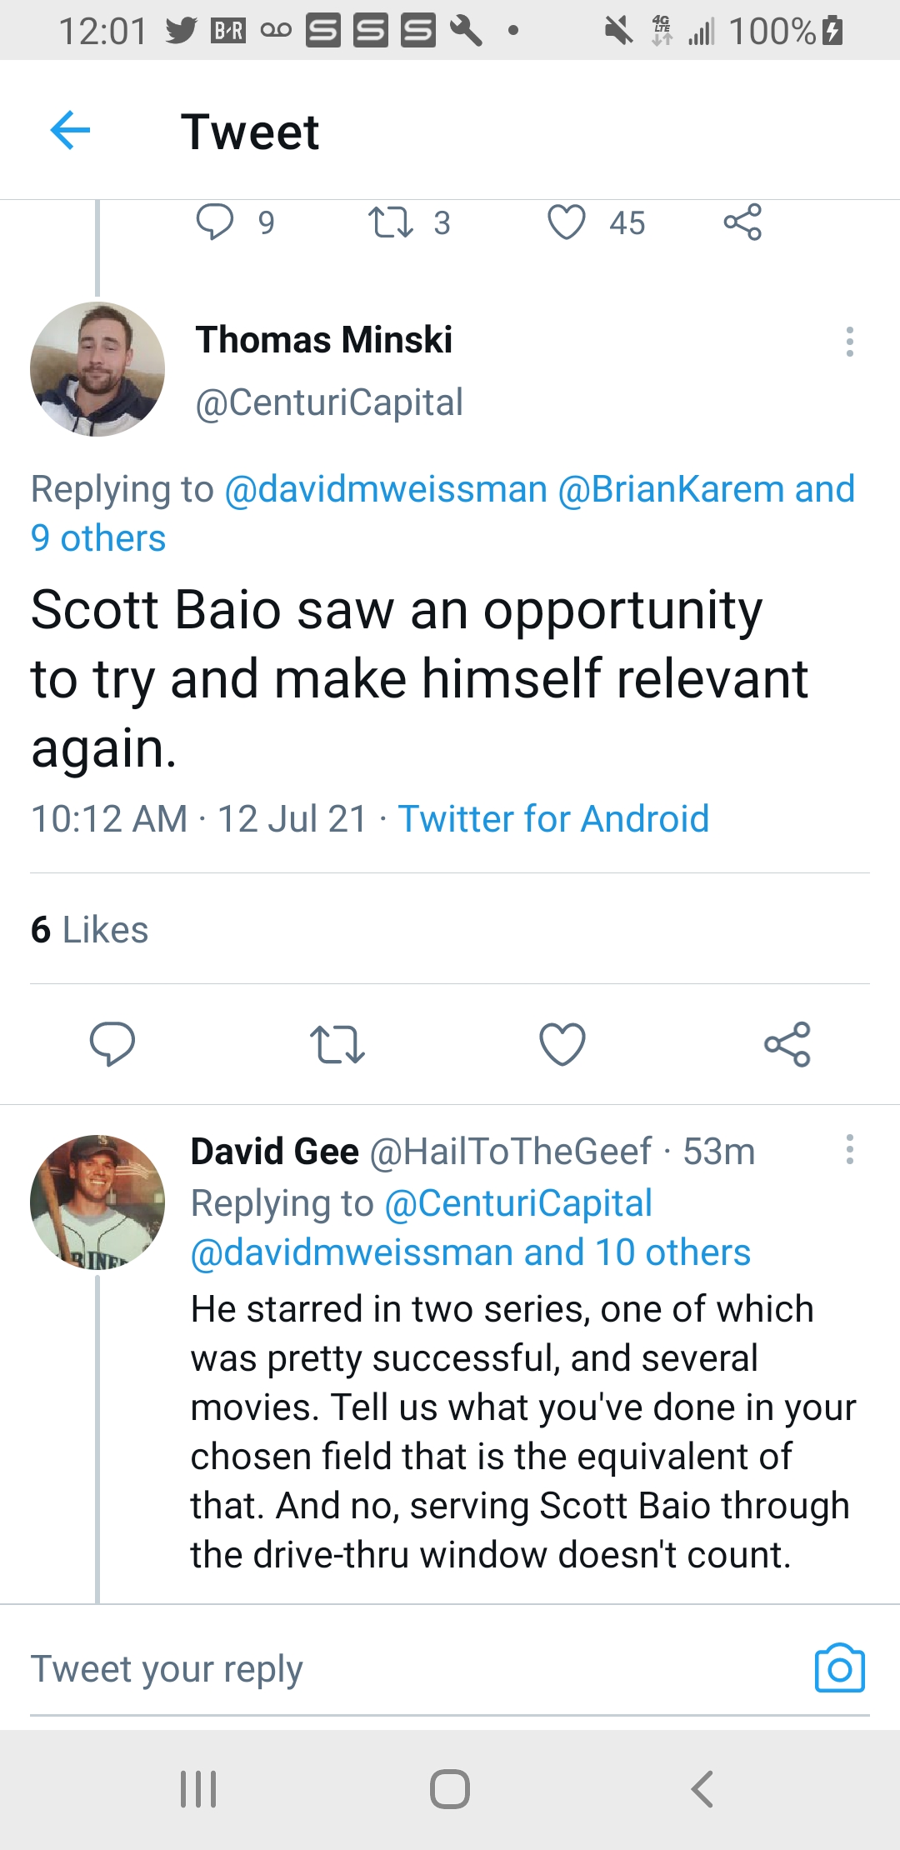Reply to Thomas Minski's tweet
Image resolution: width=900 pixels, height=1850 pixels.
(x=112, y=1043)
